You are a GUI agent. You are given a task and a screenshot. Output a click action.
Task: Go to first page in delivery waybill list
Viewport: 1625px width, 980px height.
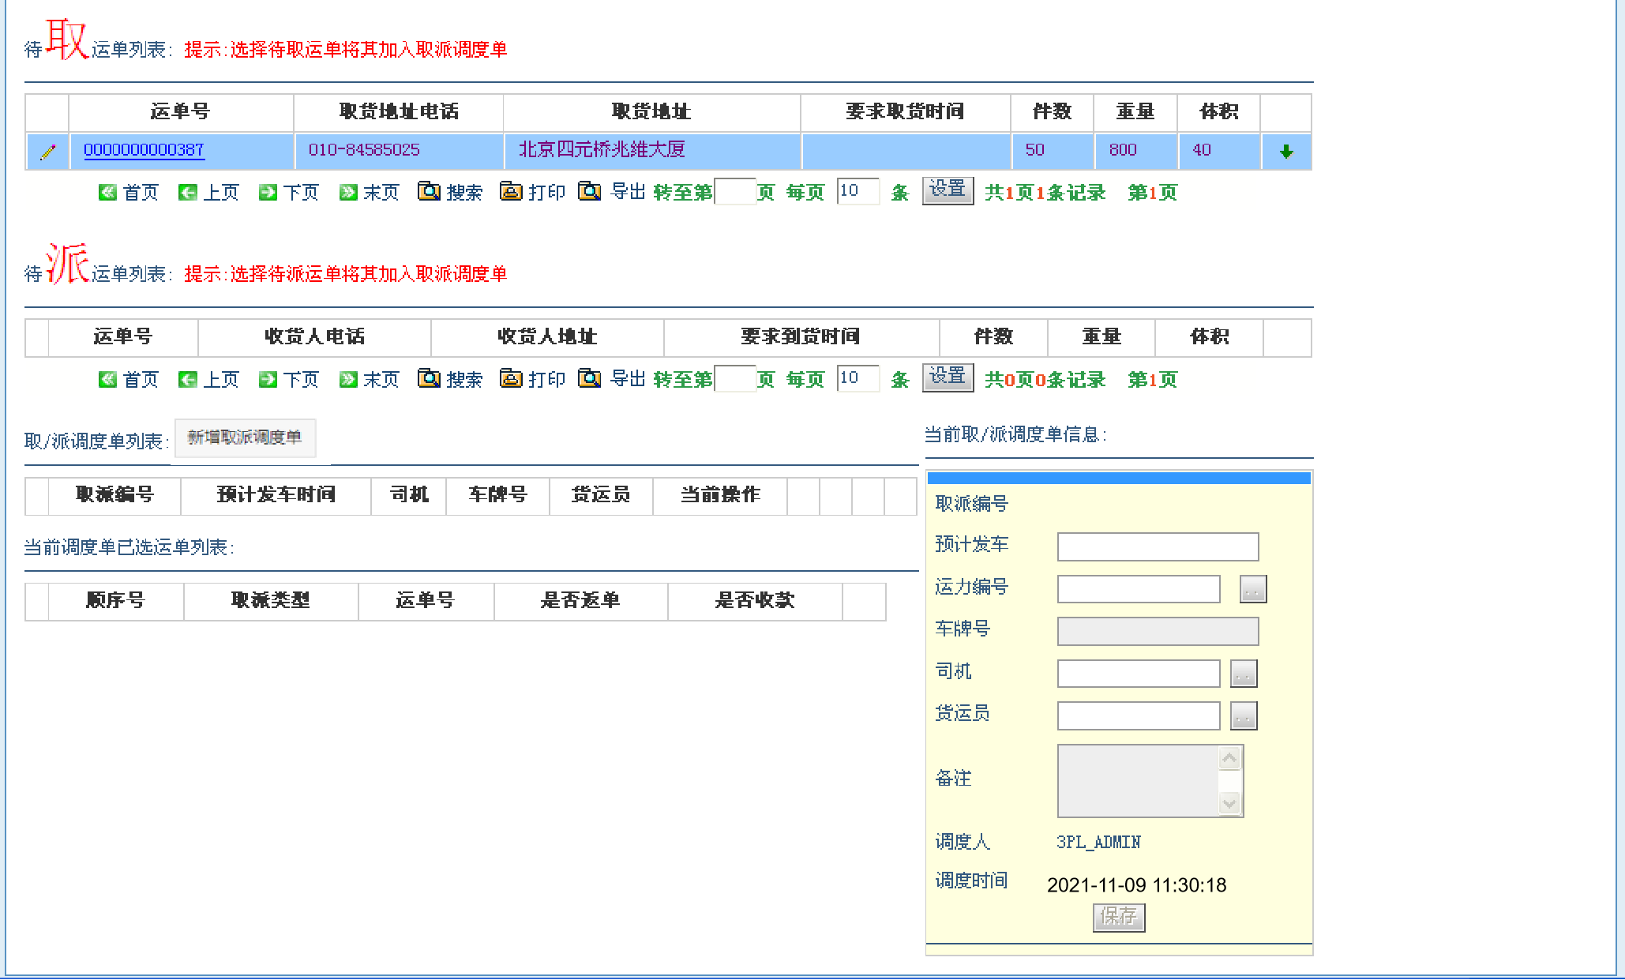129,379
